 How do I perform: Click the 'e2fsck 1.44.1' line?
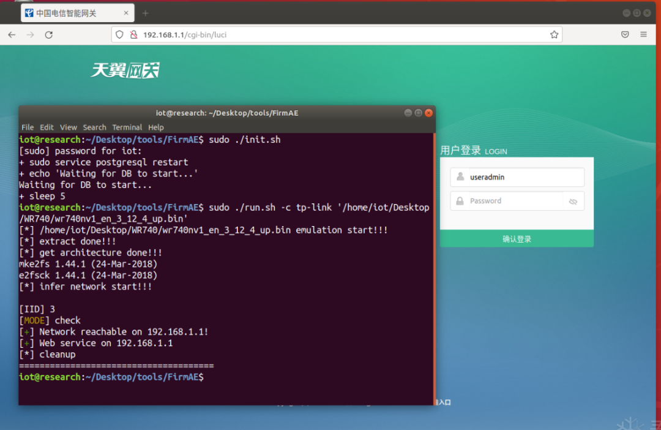(88, 276)
